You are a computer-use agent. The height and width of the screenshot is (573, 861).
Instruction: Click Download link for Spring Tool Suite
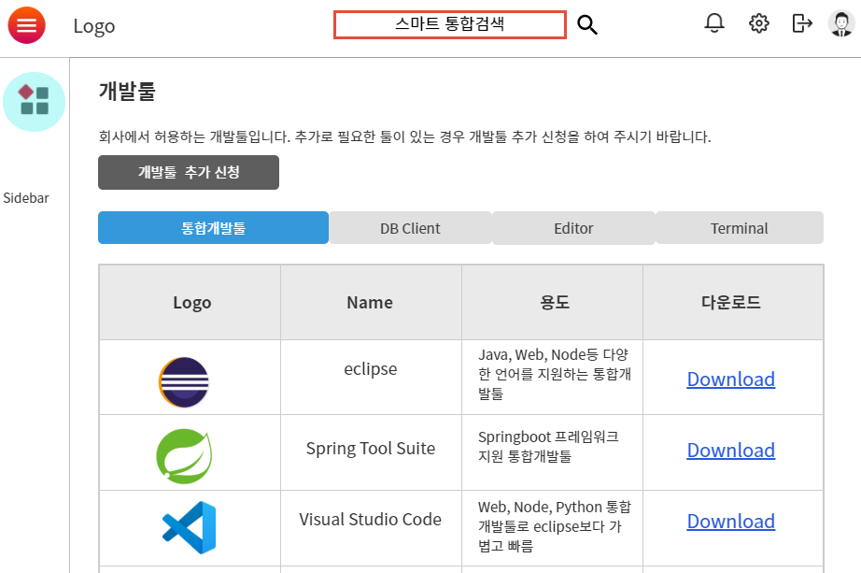click(x=731, y=451)
